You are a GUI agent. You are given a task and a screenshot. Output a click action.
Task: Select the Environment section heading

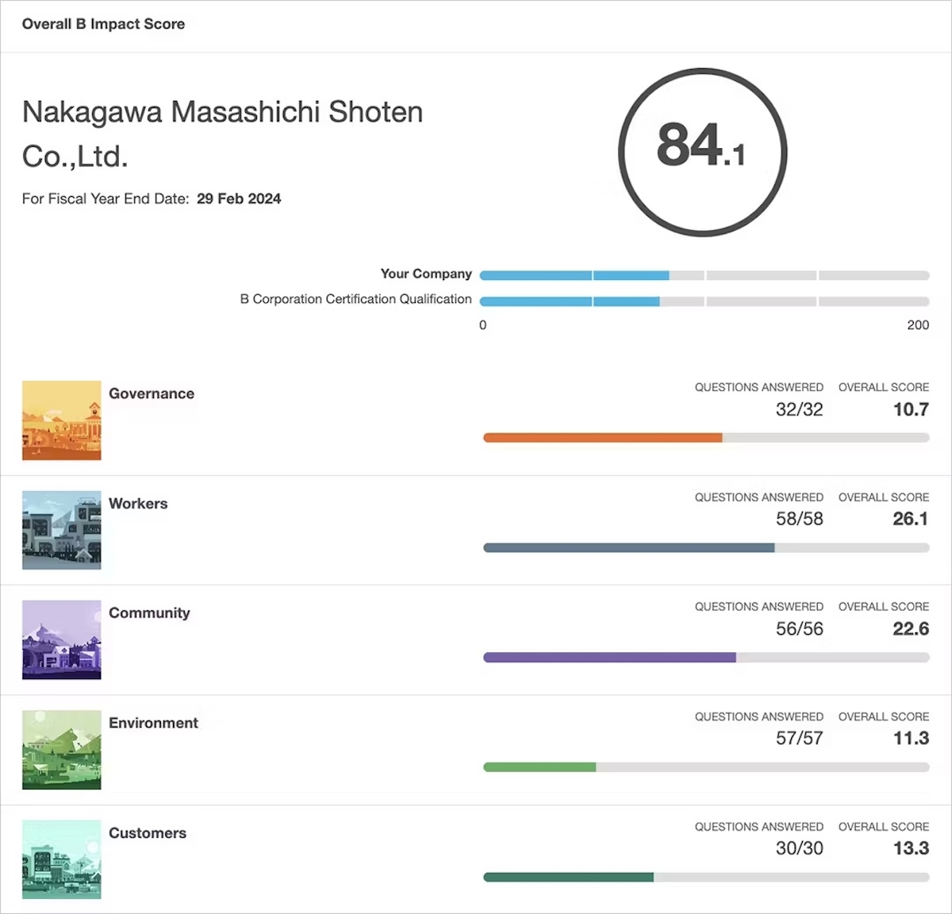[153, 723]
